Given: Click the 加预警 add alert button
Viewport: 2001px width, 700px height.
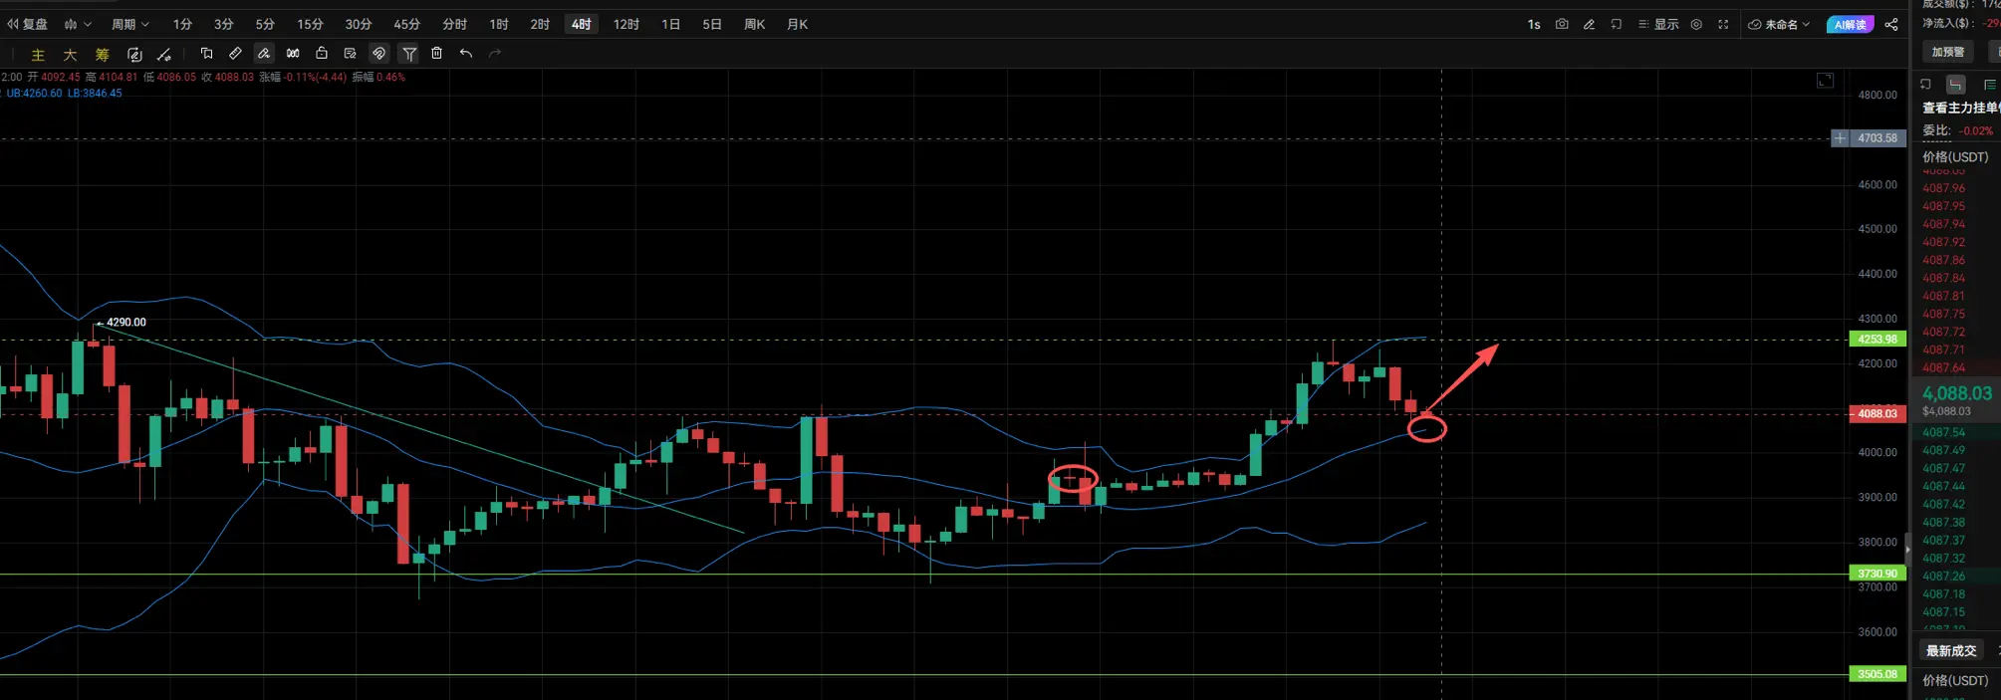Looking at the screenshot, I should (x=1948, y=52).
